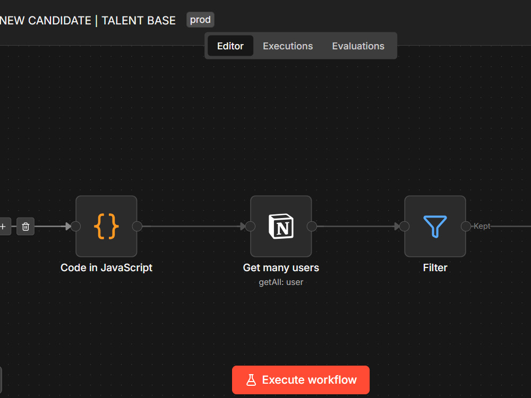This screenshot has height=398, width=531.
Task: Click output connector of Code in JavaScript node
Action: (137, 227)
